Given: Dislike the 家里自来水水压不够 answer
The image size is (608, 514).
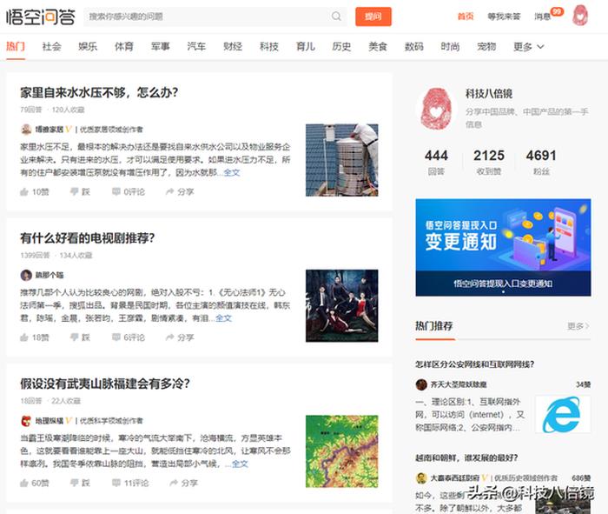Looking at the screenshot, I should click(80, 192).
